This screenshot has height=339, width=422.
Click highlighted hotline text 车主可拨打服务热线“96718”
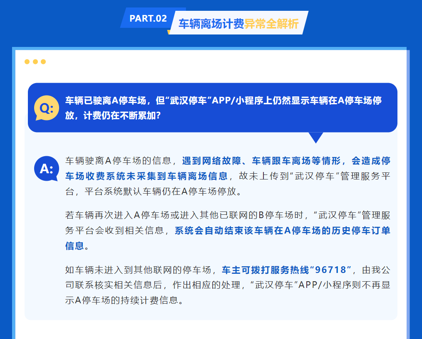[x=287, y=270]
